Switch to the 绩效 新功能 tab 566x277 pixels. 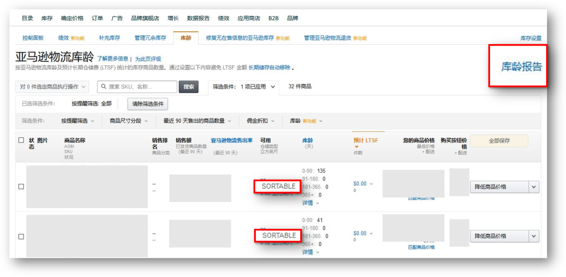point(71,38)
